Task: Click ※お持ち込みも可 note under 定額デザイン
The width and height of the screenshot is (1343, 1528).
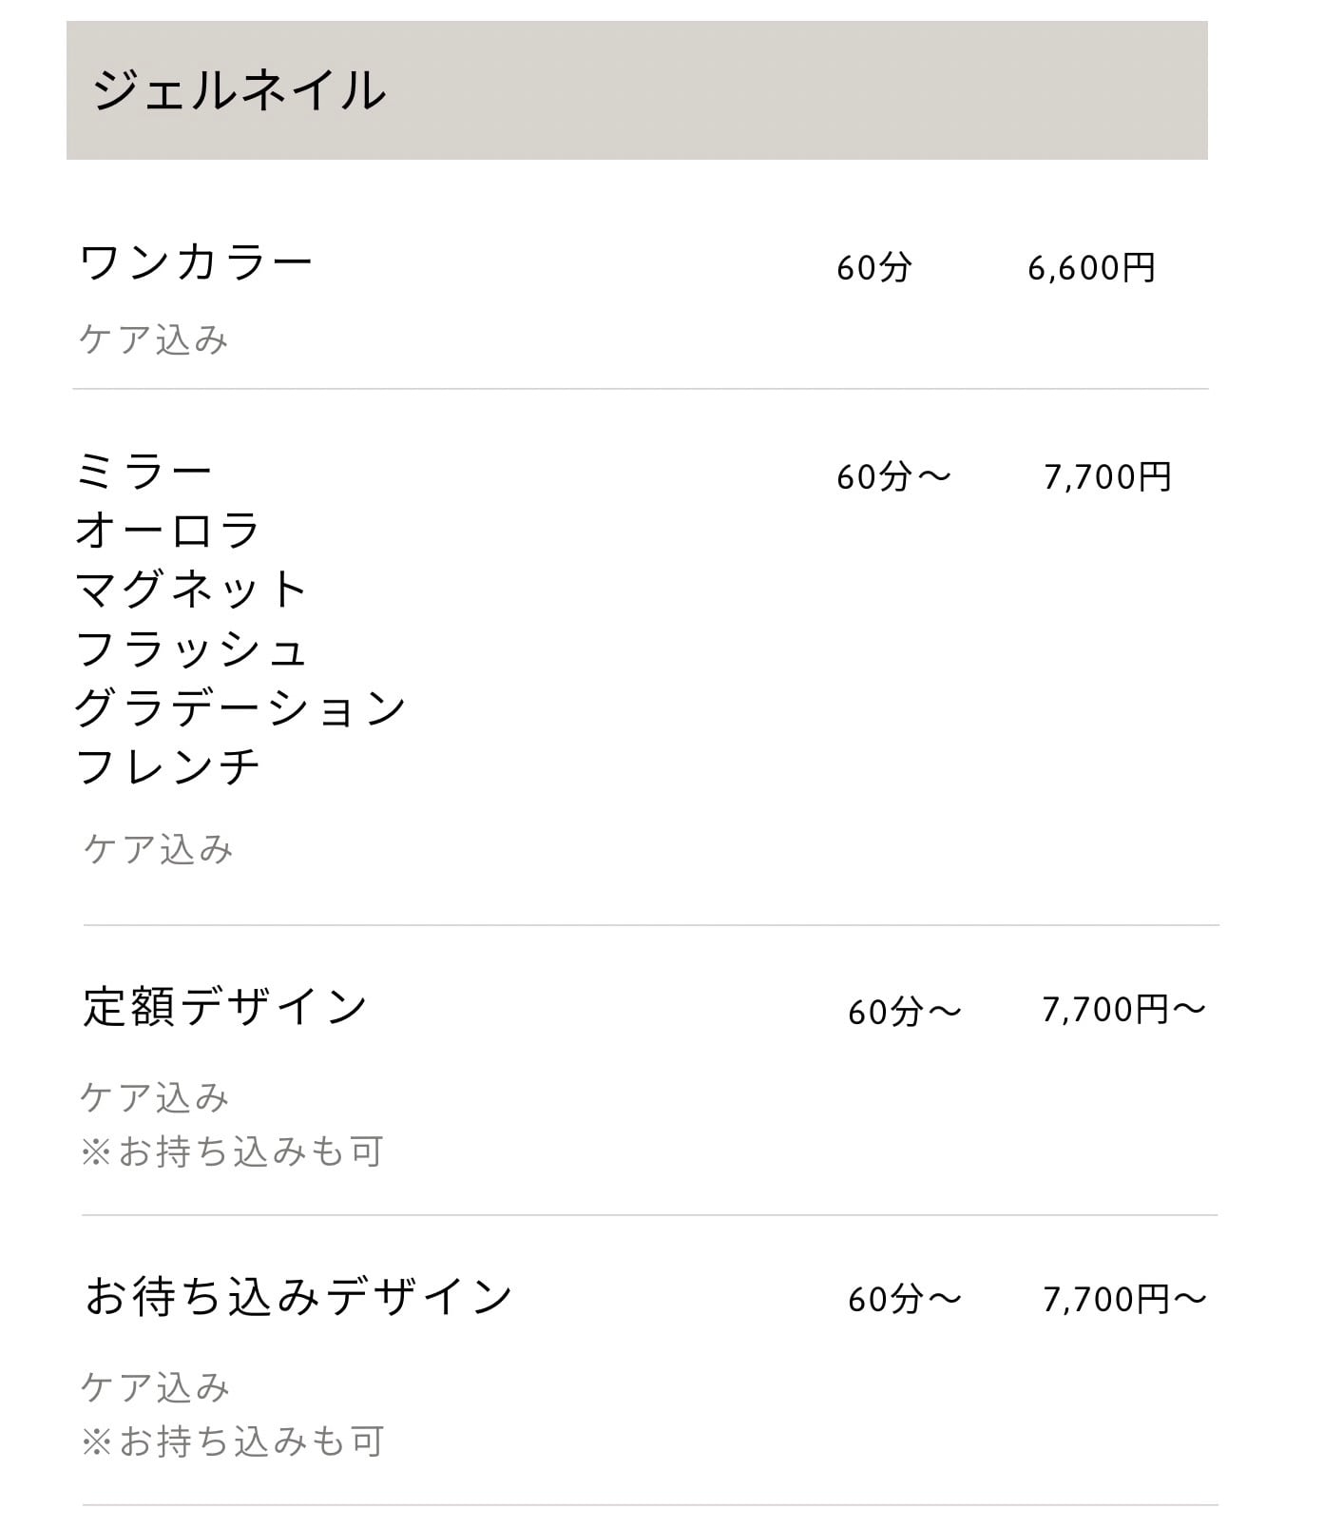Action: tap(232, 1151)
